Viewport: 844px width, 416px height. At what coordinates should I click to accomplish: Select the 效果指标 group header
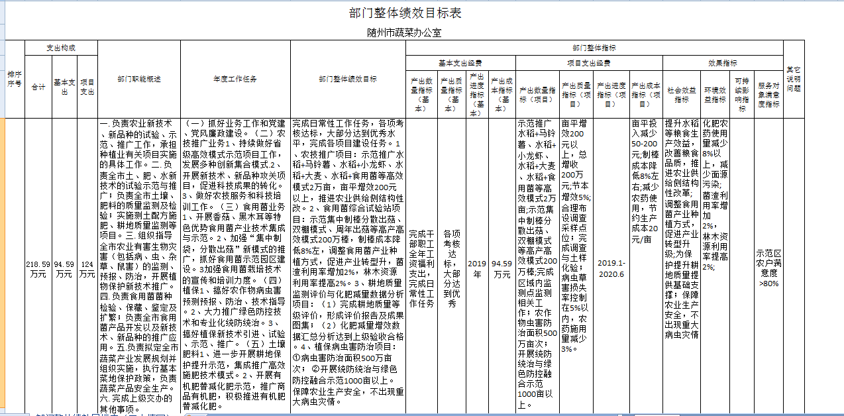click(723, 63)
